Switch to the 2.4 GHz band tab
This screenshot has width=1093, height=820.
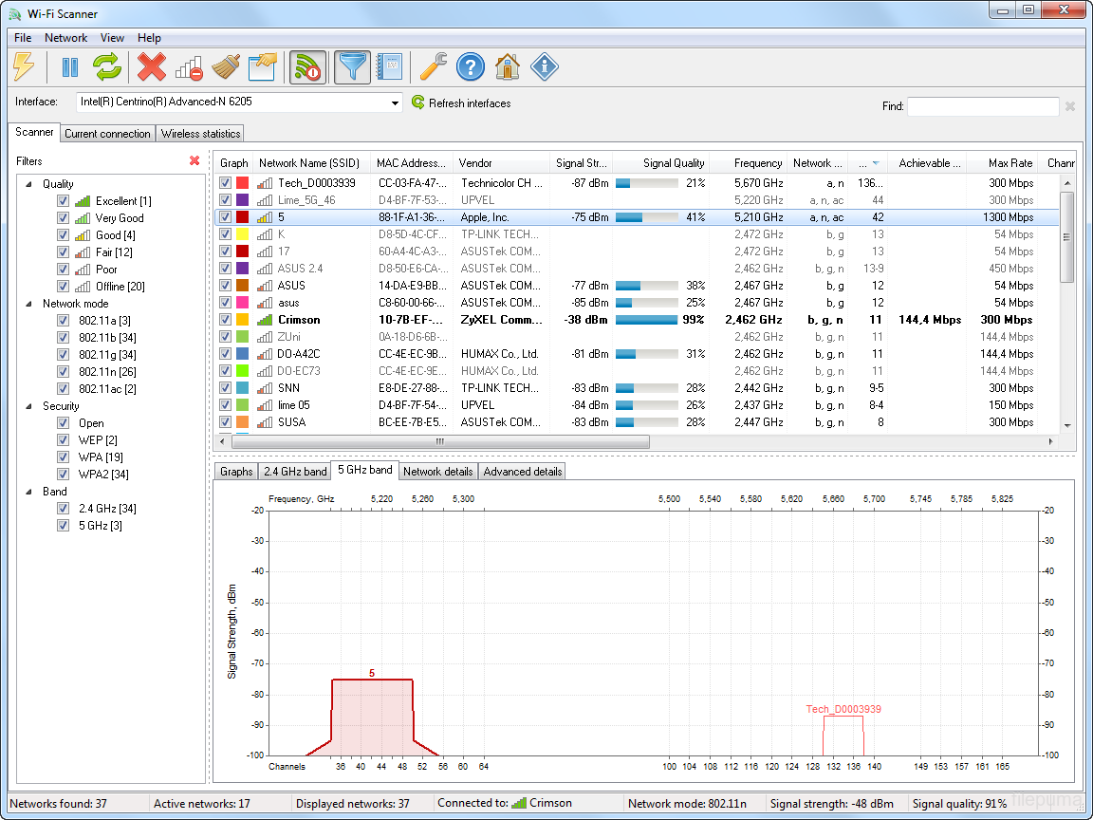pyautogui.click(x=295, y=472)
